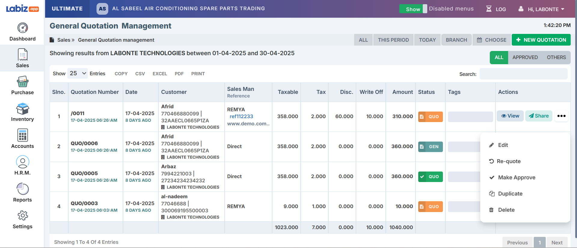This screenshot has height=248, width=577.
Task: Click the Re-quote circular arrow icon
Action: coord(492,161)
